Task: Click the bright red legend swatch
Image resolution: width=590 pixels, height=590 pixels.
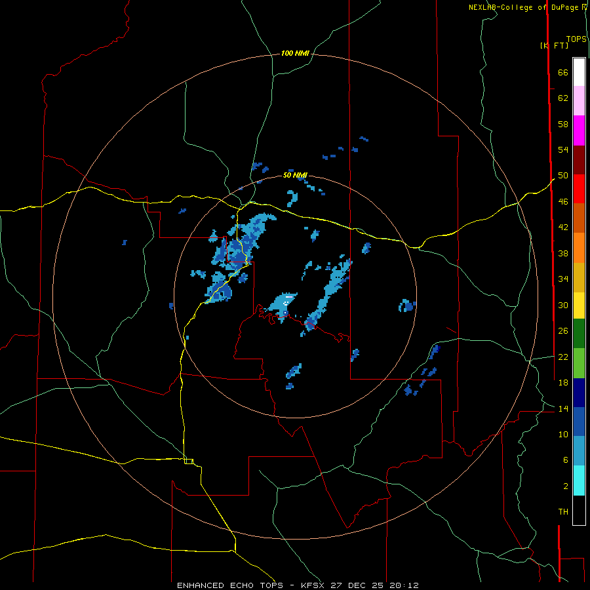Action: pyautogui.click(x=579, y=189)
